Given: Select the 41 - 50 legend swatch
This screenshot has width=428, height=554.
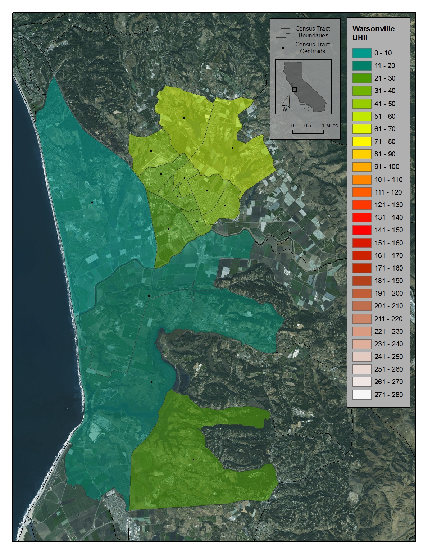Looking at the screenshot, I should point(361,104).
